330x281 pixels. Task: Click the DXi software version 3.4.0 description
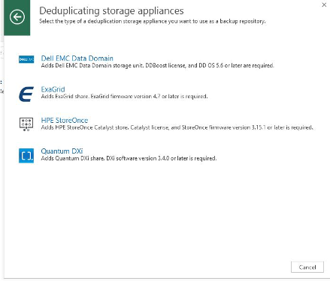[x=129, y=158]
